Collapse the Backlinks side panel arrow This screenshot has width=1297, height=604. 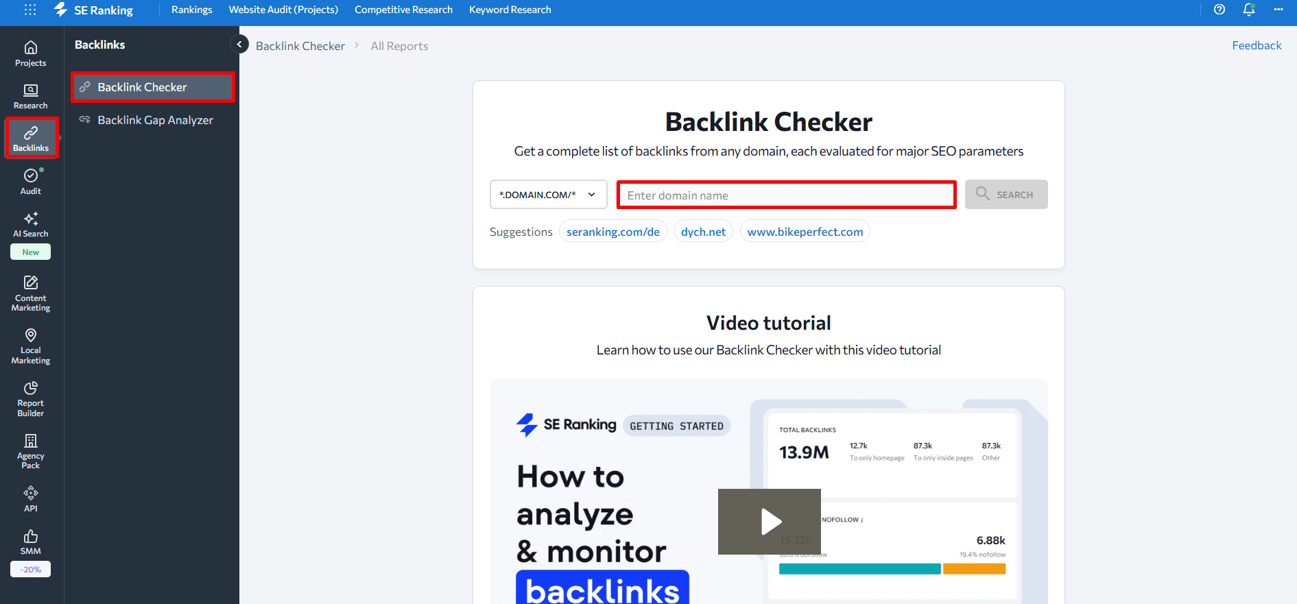point(239,45)
